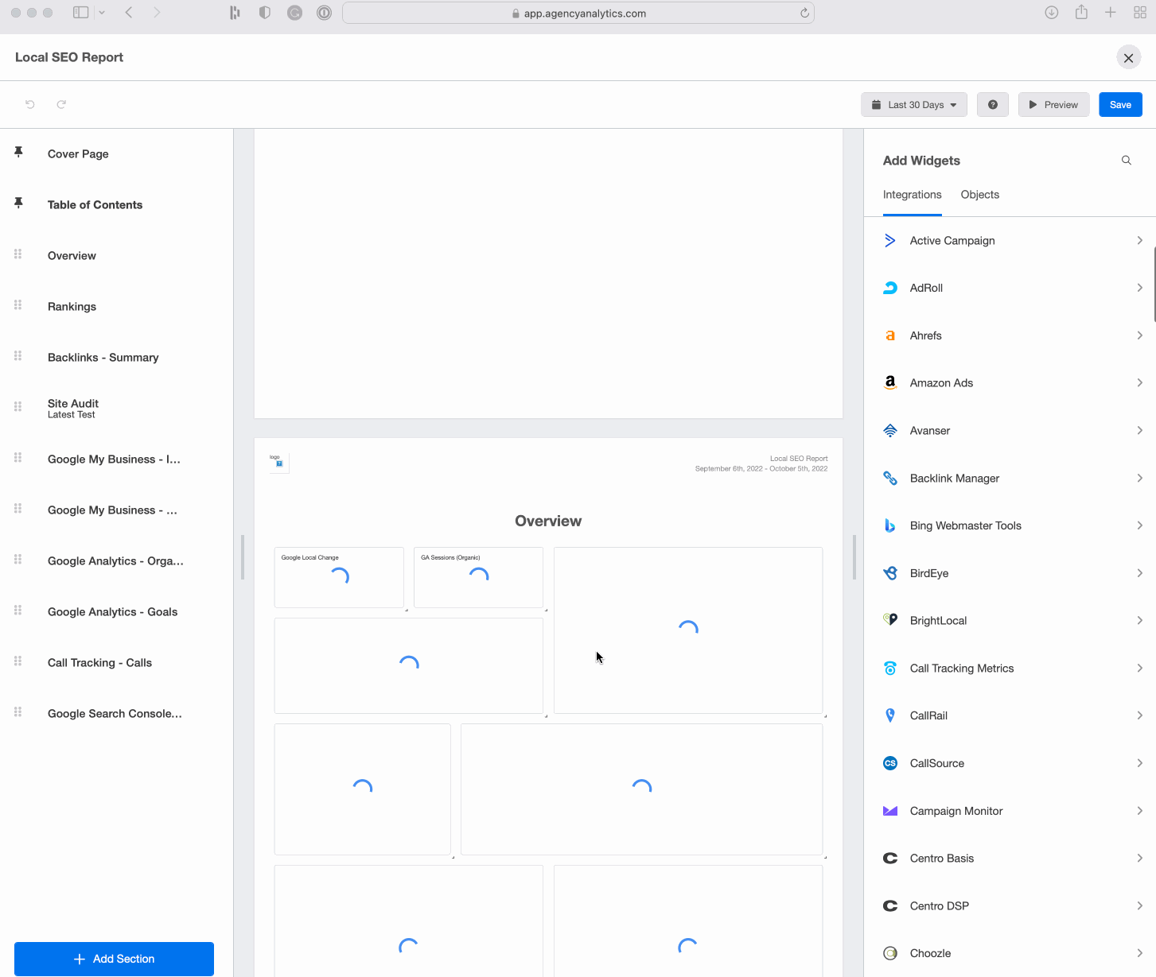The width and height of the screenshot is (1156, 977).
Task: Unpin the Table of Contents section
Action: (18, 203)
